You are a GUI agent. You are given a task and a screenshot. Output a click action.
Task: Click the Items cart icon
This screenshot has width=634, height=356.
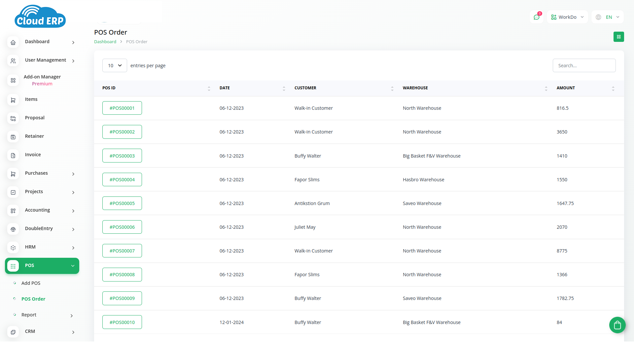[x=13, y=100]
